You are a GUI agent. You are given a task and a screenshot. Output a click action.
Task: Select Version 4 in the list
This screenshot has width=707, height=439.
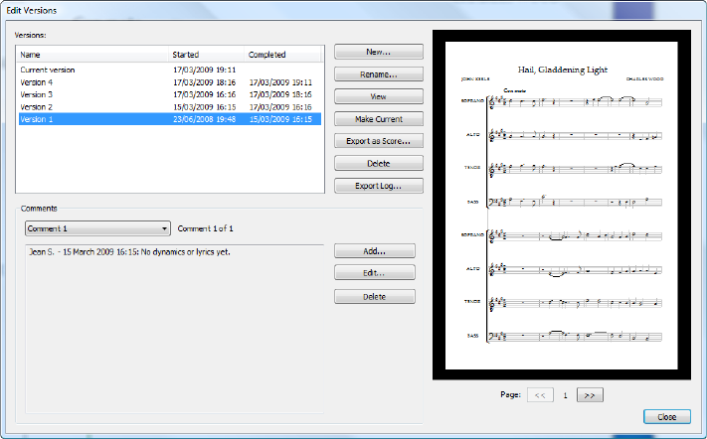[x=169, y=82]
